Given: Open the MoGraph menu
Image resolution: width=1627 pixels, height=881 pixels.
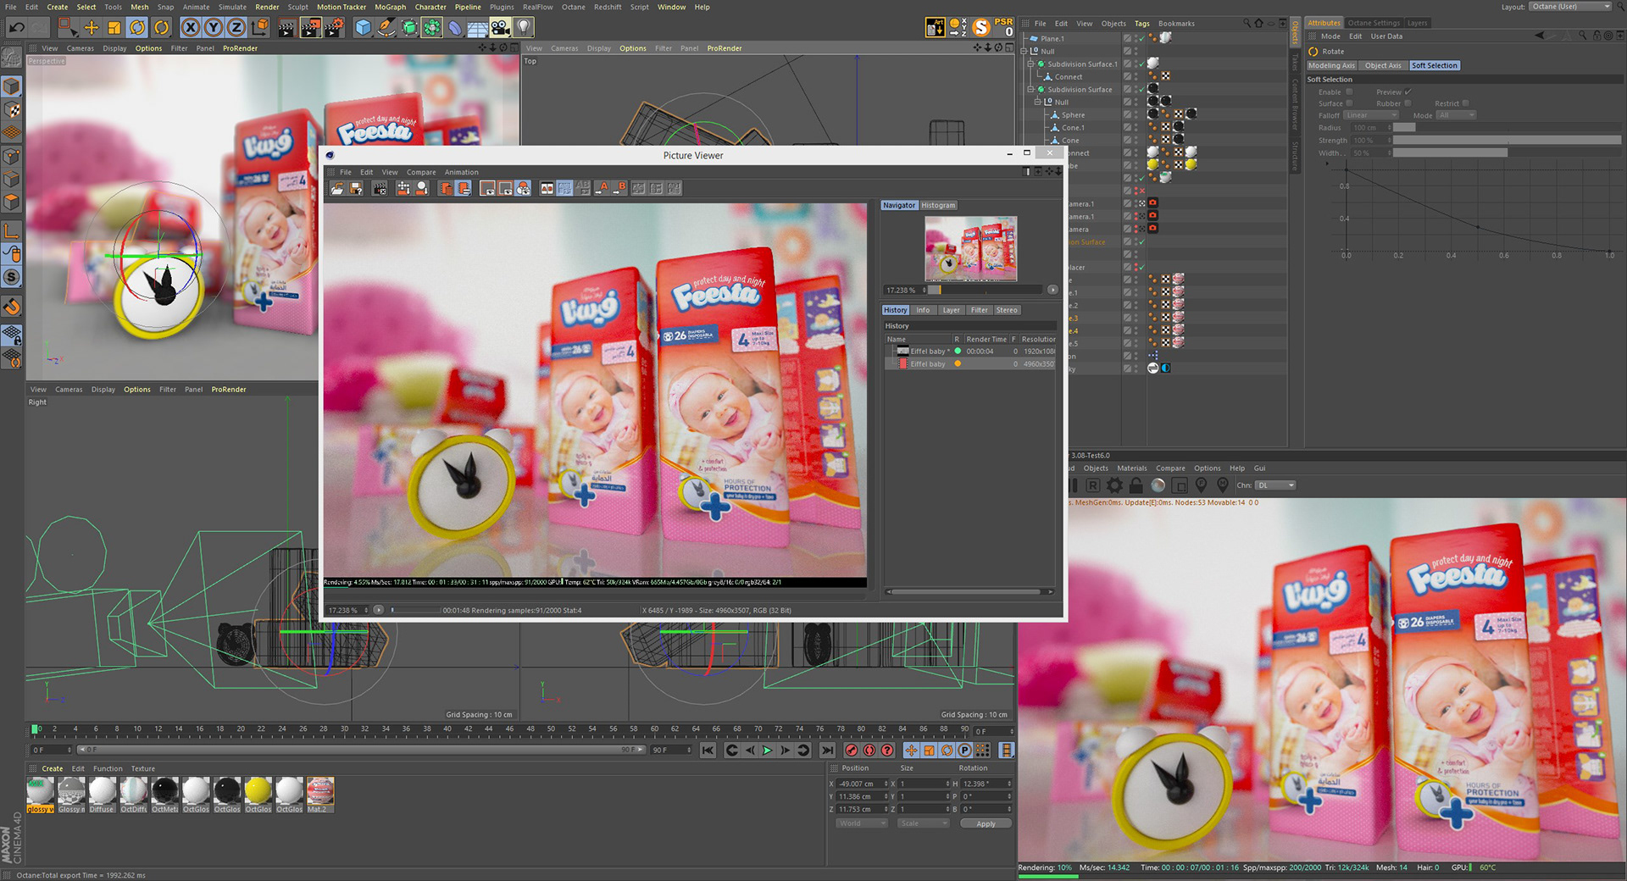Looking at the screenshot, I should [390, 7].
